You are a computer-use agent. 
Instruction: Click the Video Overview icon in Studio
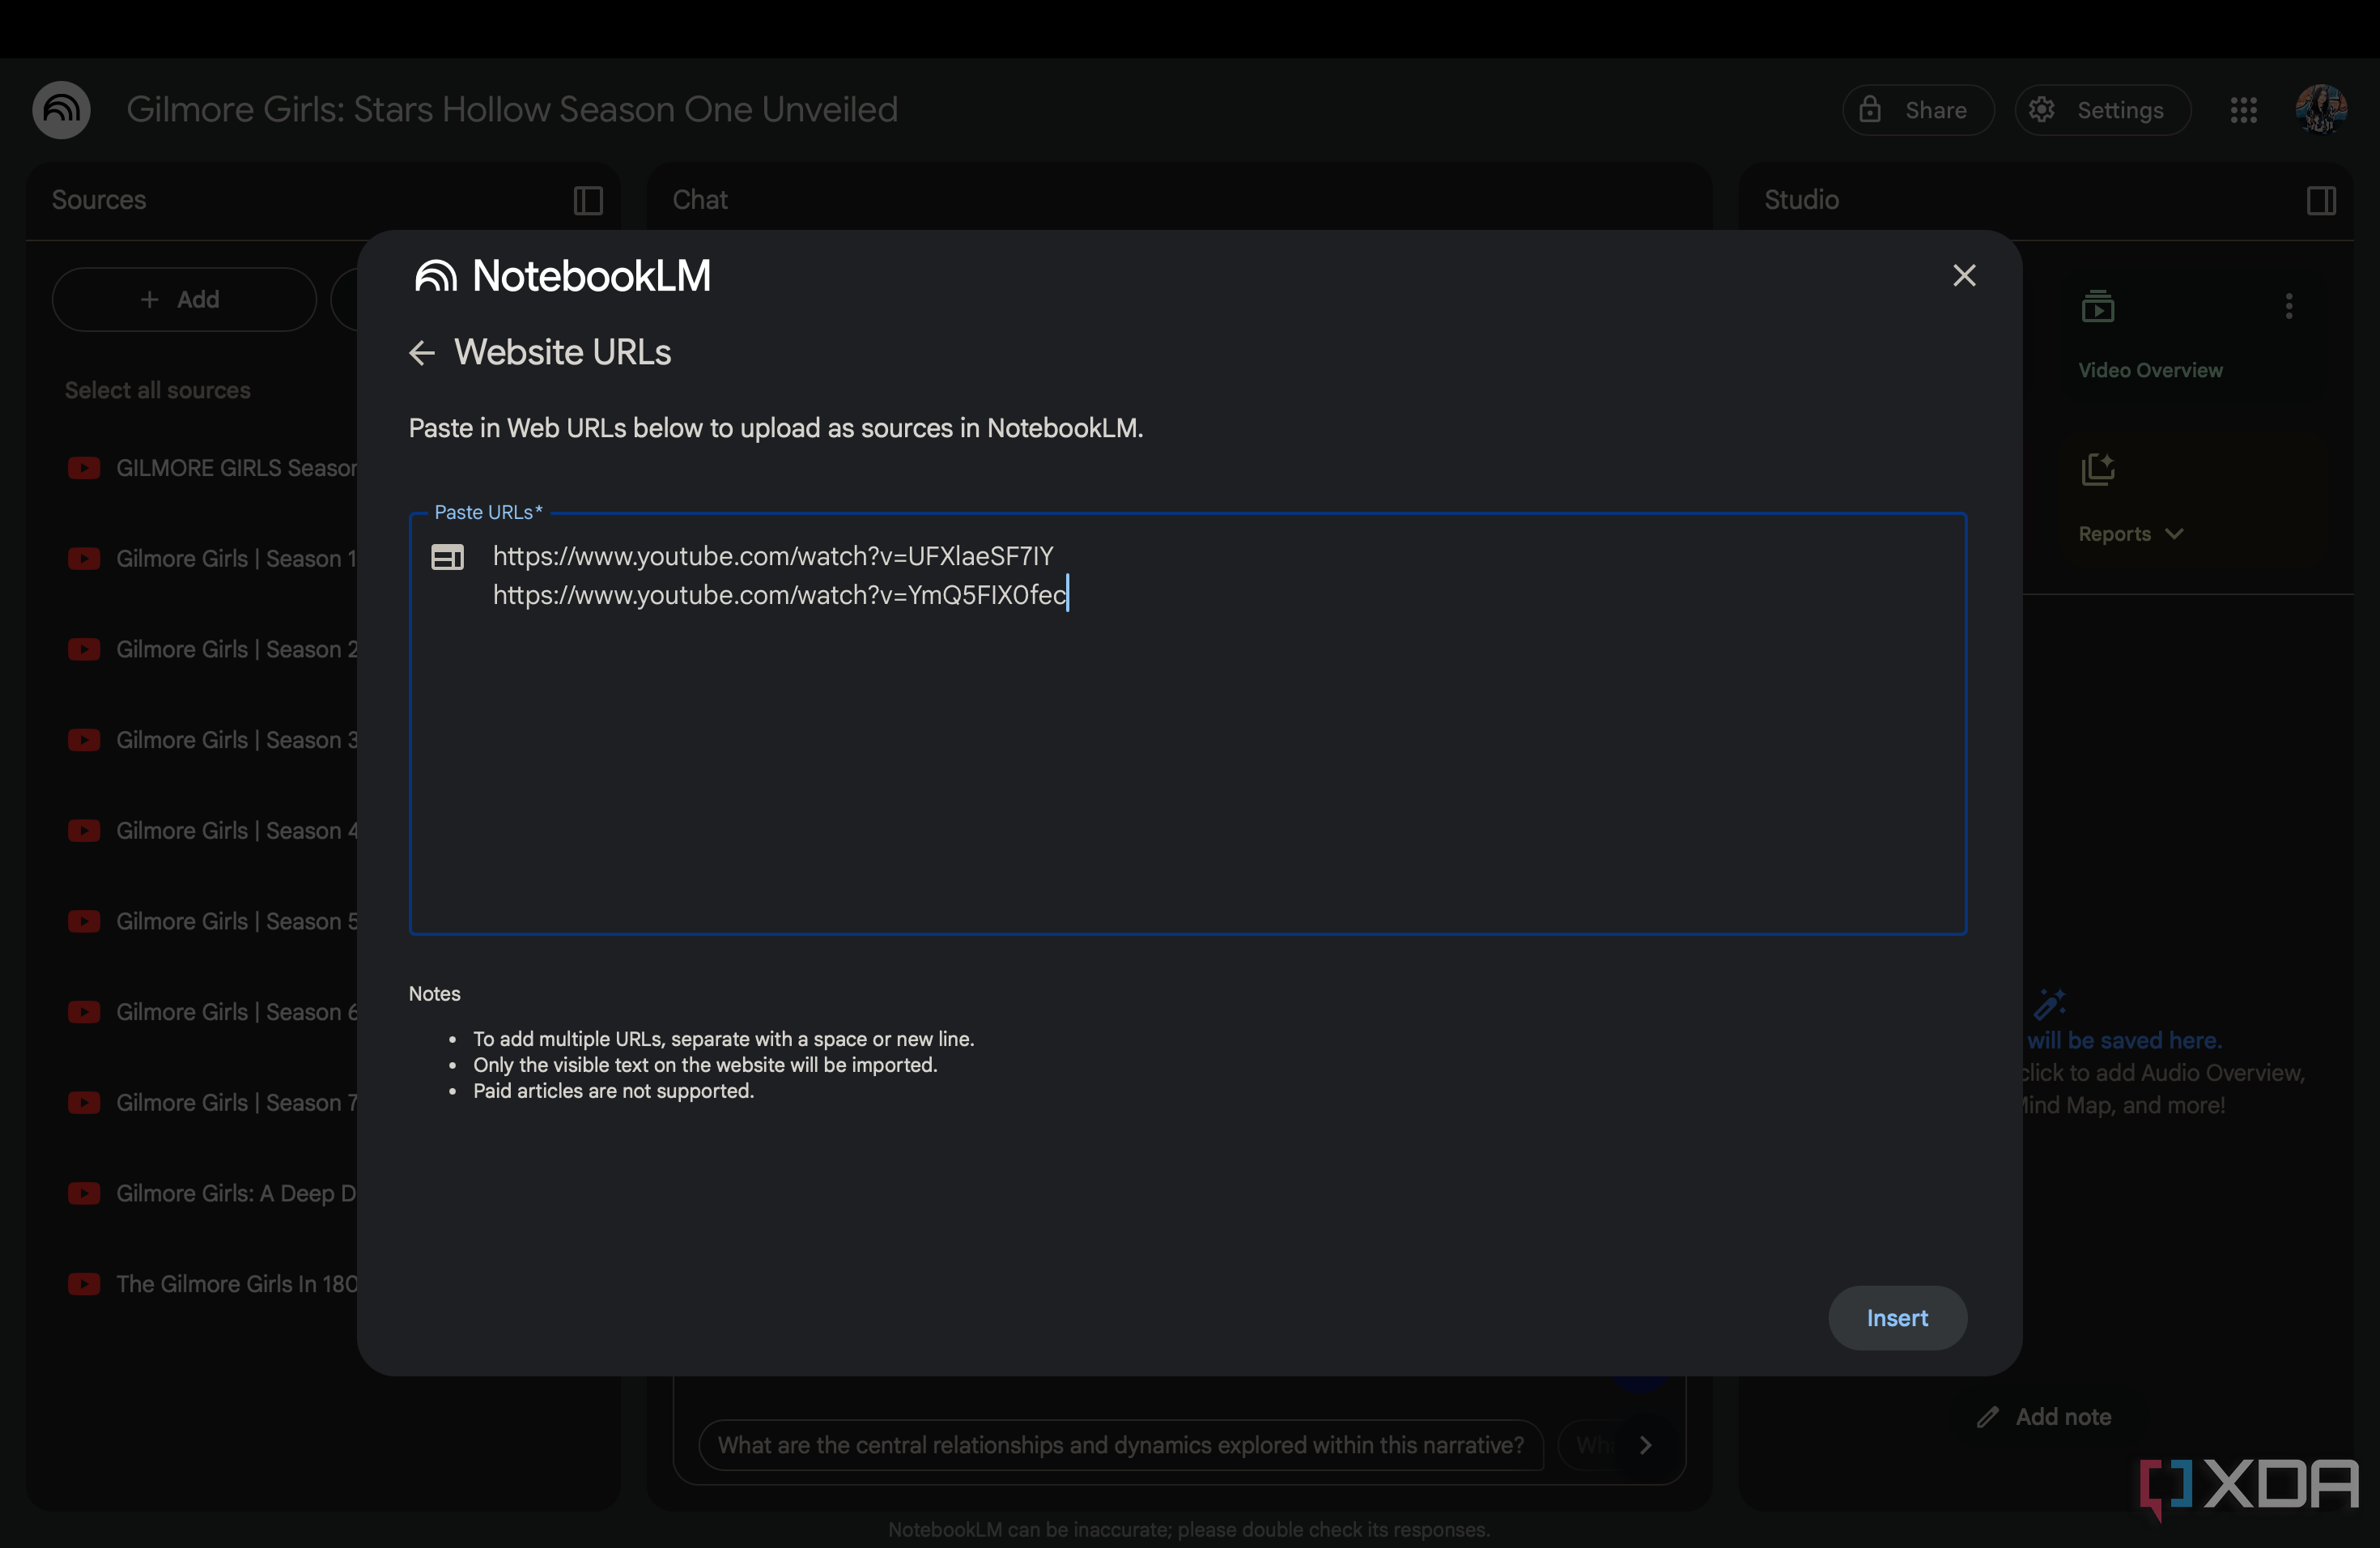2097,306
